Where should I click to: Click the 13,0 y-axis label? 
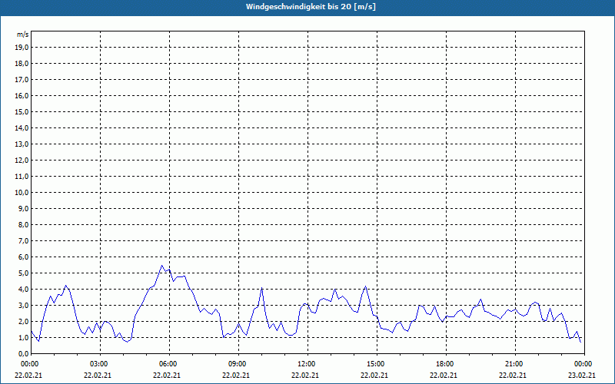click(22, 144)
